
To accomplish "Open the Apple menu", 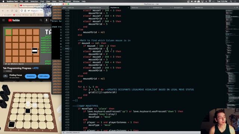I will (3, 1).
